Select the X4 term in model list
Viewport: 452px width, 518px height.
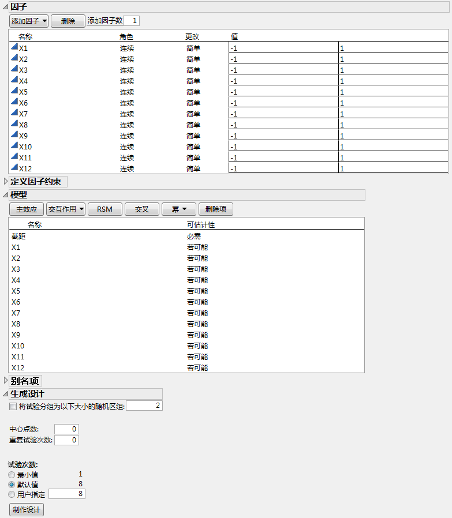click(x=186, y=280)
